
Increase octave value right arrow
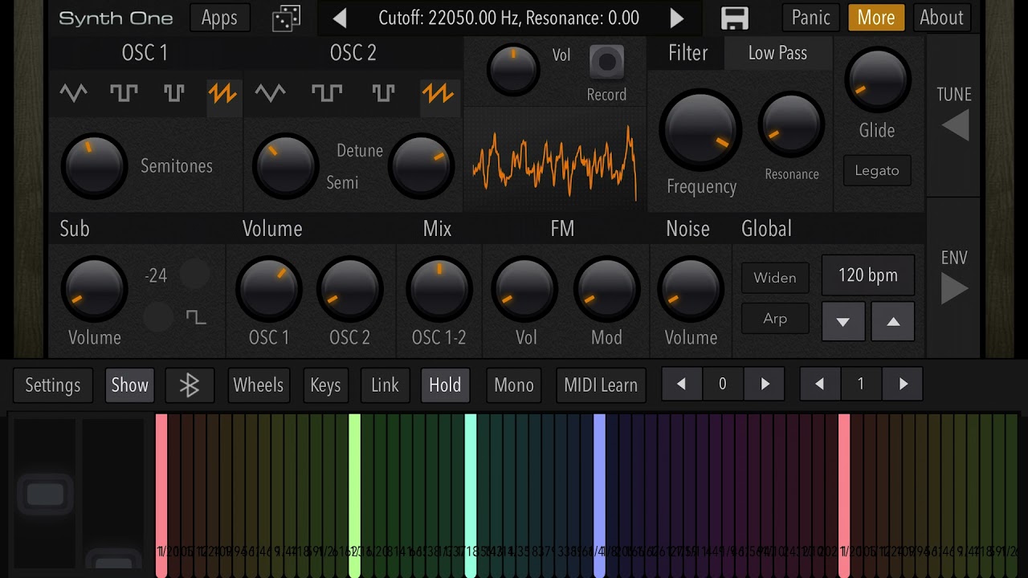(765, 385)
